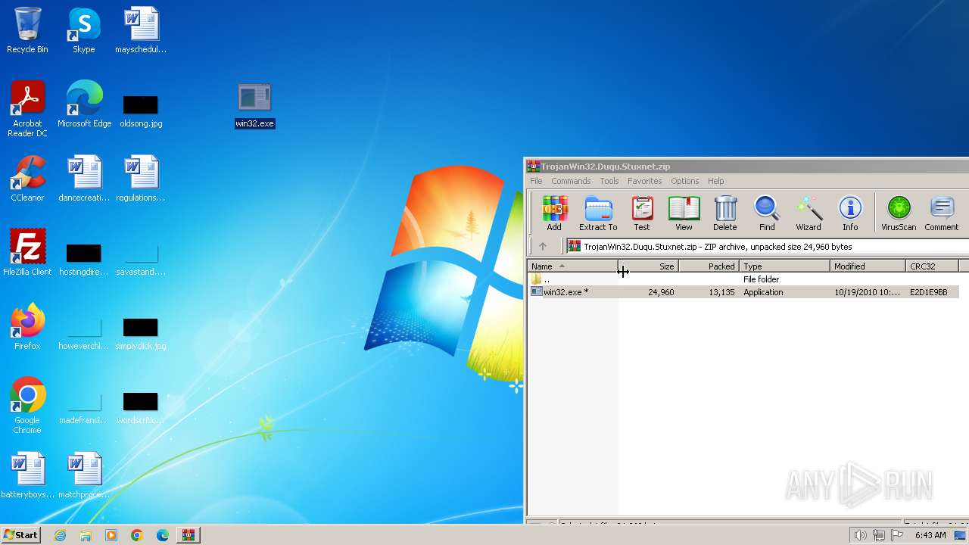Select the hostingdire... desktop file
The width and height of the screenshot is (969, 545).
(x=84, y=260)
